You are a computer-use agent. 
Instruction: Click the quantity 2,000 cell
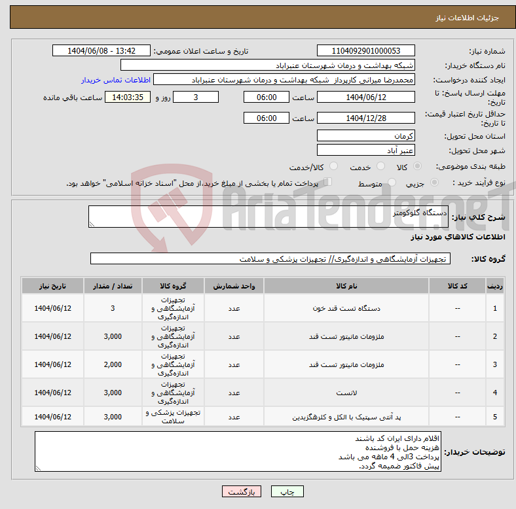pyautogui.click(x=113, y=364)
